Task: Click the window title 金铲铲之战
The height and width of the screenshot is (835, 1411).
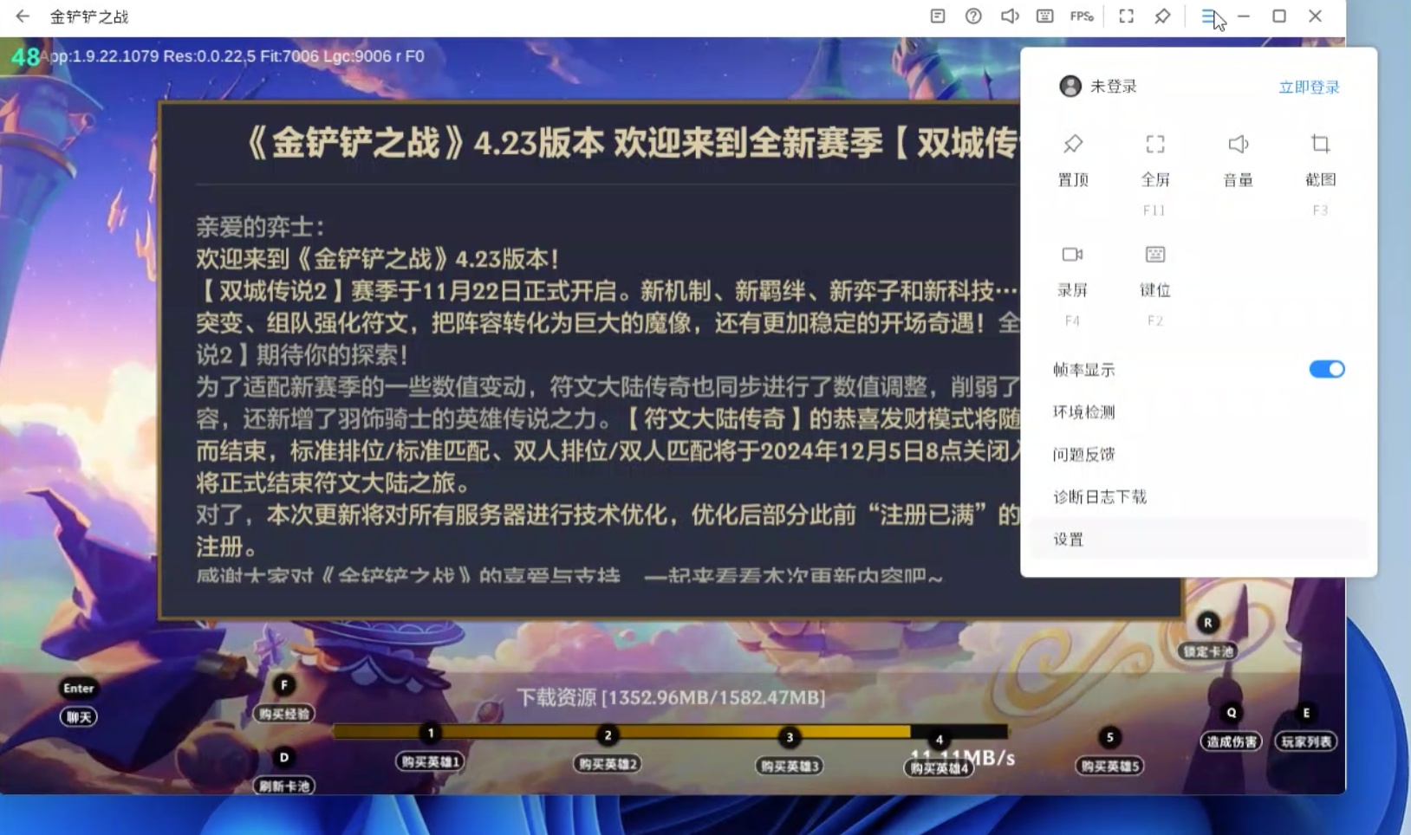Action: point(89,16)
